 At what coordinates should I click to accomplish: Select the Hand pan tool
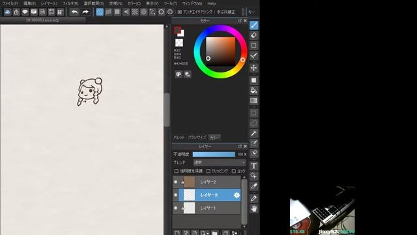pyautogui.click(x=254, y=209)
